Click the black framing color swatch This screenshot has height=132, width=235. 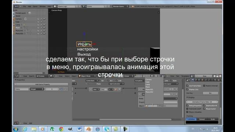coord(202,122)
